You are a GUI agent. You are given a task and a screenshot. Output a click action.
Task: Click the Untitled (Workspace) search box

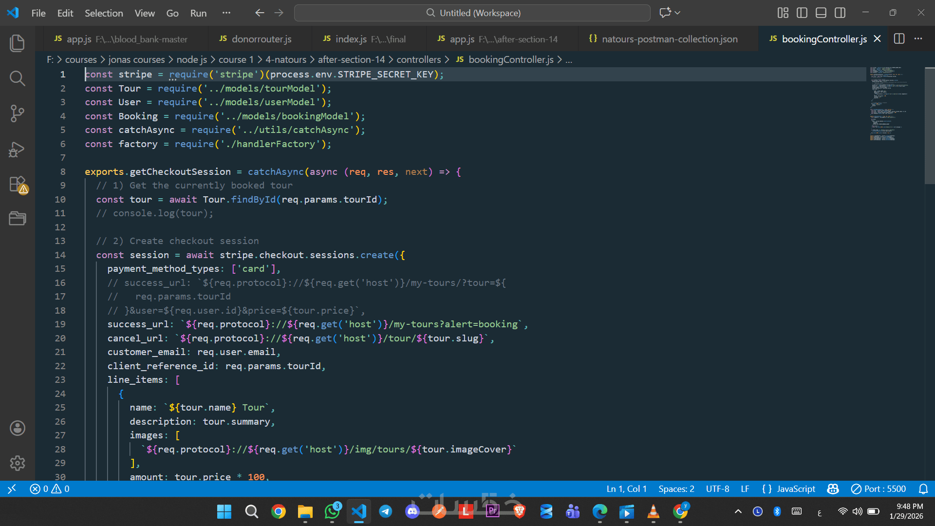click(472, 13)
